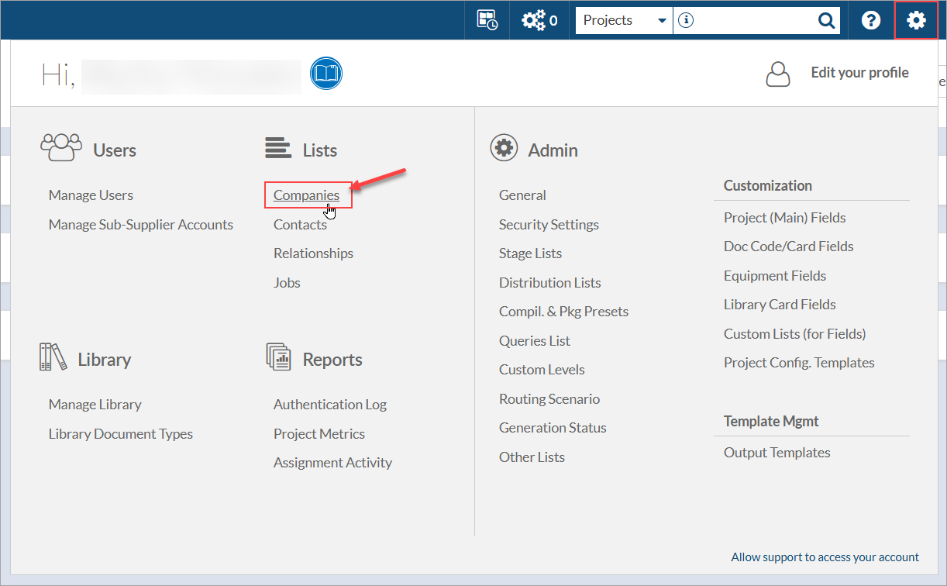Click the search magnifier icon

tap(827, 21)
